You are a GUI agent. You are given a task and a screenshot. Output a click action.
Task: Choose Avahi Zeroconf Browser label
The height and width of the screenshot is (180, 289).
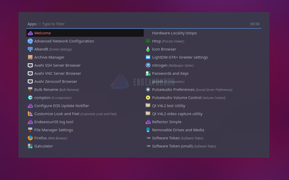pyautogui.click(x=56, y=82)
